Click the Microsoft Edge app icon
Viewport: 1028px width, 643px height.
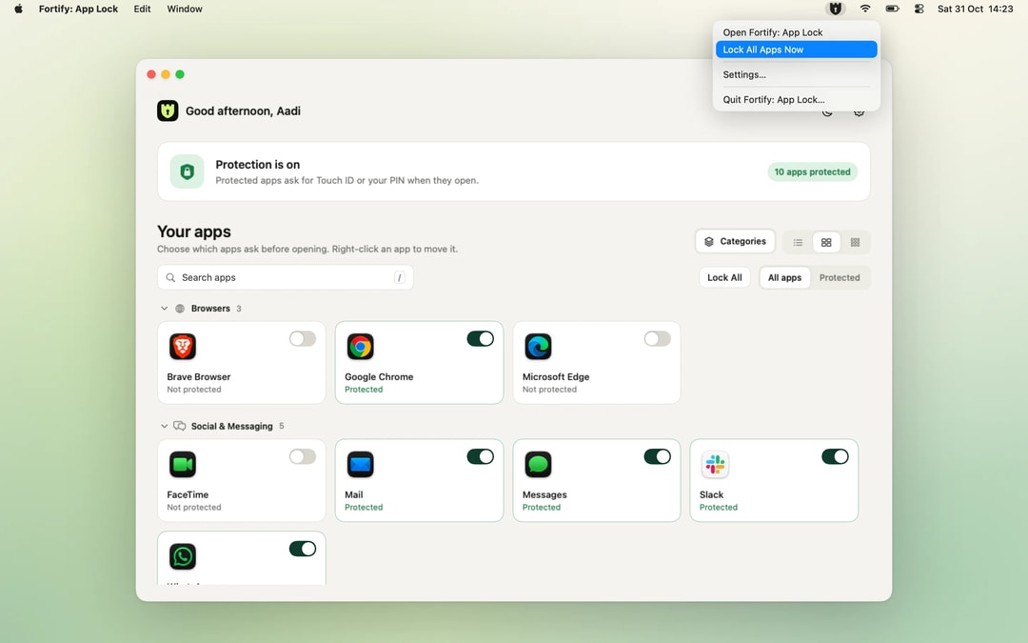tap(538, 347)
